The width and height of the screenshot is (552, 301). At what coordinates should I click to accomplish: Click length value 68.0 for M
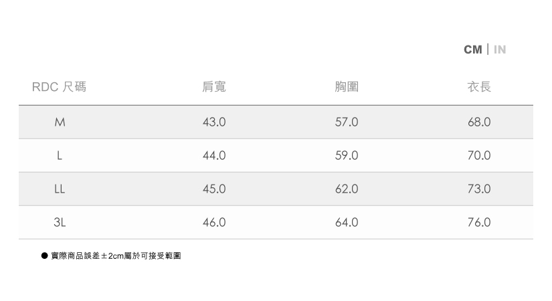(x=479, y=122)
